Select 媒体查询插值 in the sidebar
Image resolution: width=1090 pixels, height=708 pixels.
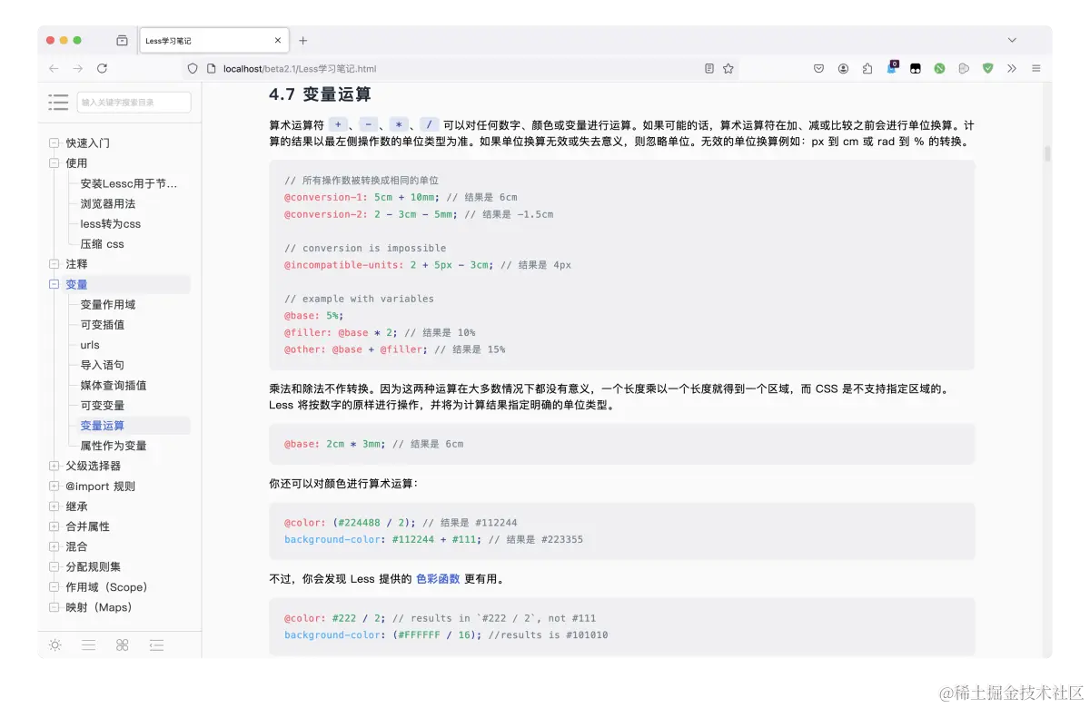pyautogui.click(x=114, y=385)
